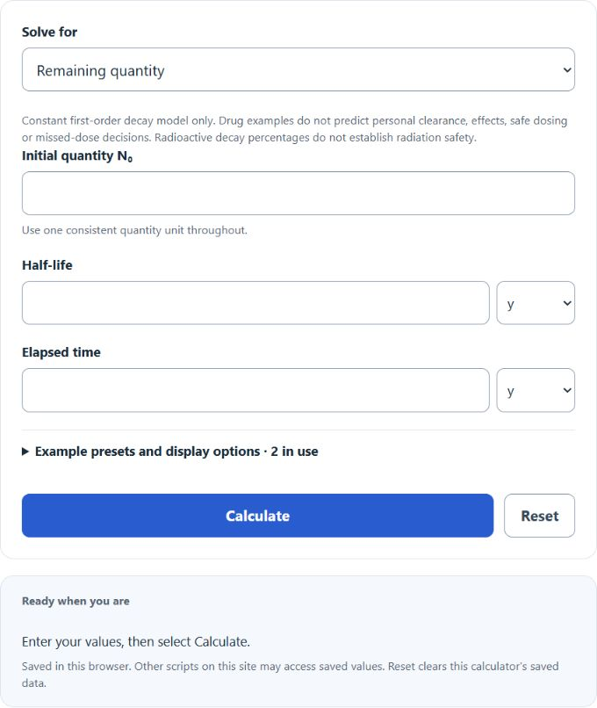597x708 pixels.
Task: Click the Reset button
Action: 539,516
